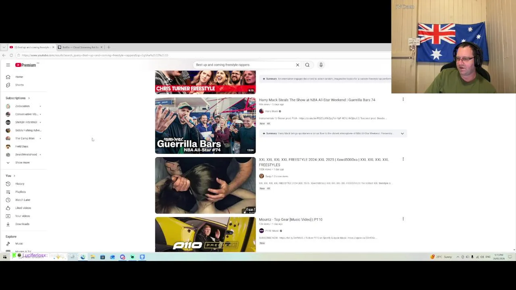
Task: Expand the Harry Mack video summary chevron
Action: (x=402, y=133)
